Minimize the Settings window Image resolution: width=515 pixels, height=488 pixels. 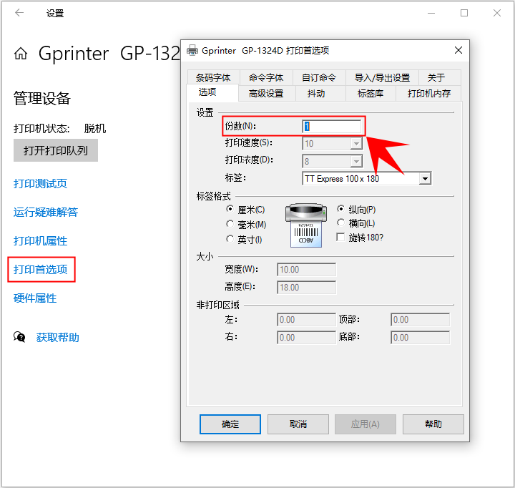(431, 13)
